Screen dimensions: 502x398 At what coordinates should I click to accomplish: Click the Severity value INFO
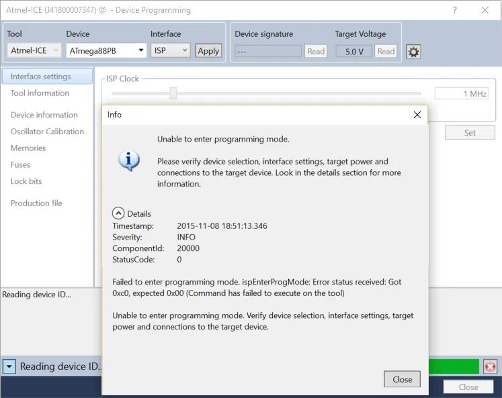pos(186,237)
